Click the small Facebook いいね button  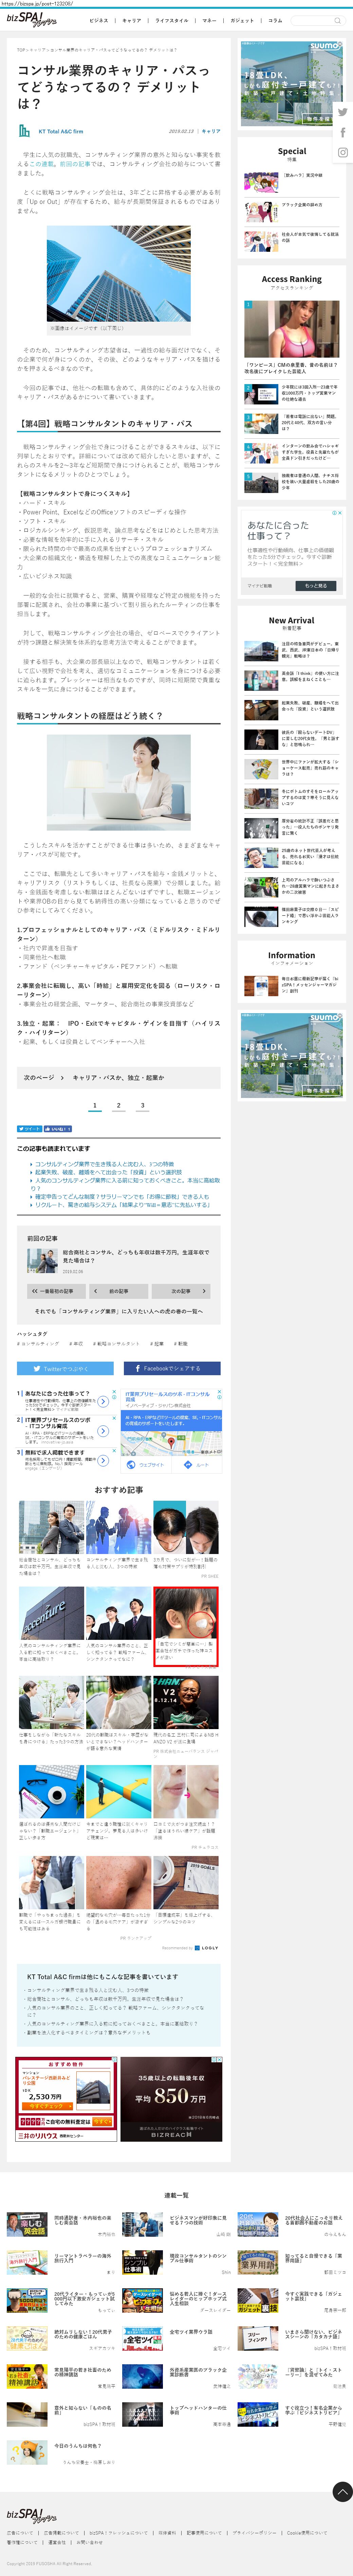pos(58,1129)
